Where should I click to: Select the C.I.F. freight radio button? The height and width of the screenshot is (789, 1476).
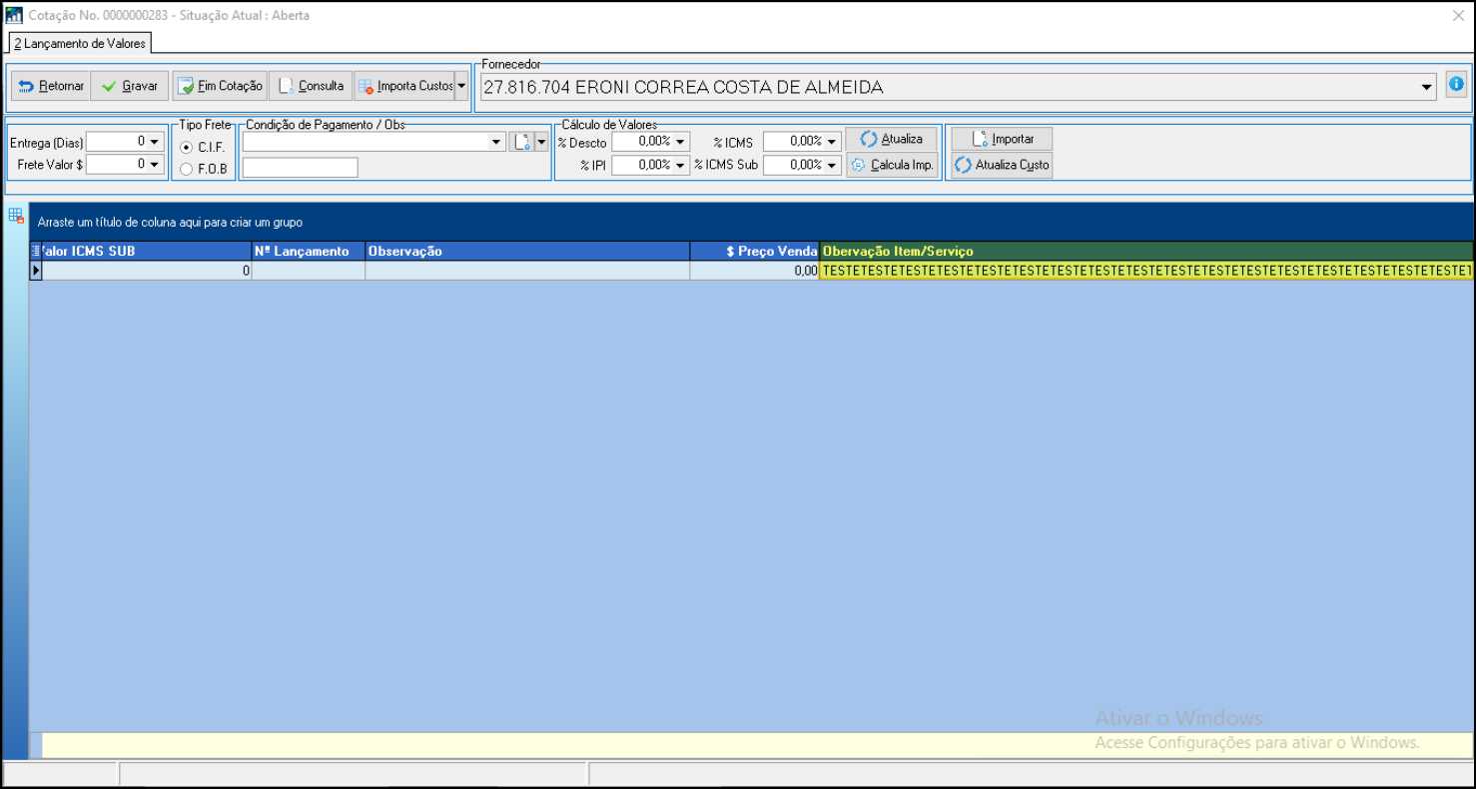point(187,147)
